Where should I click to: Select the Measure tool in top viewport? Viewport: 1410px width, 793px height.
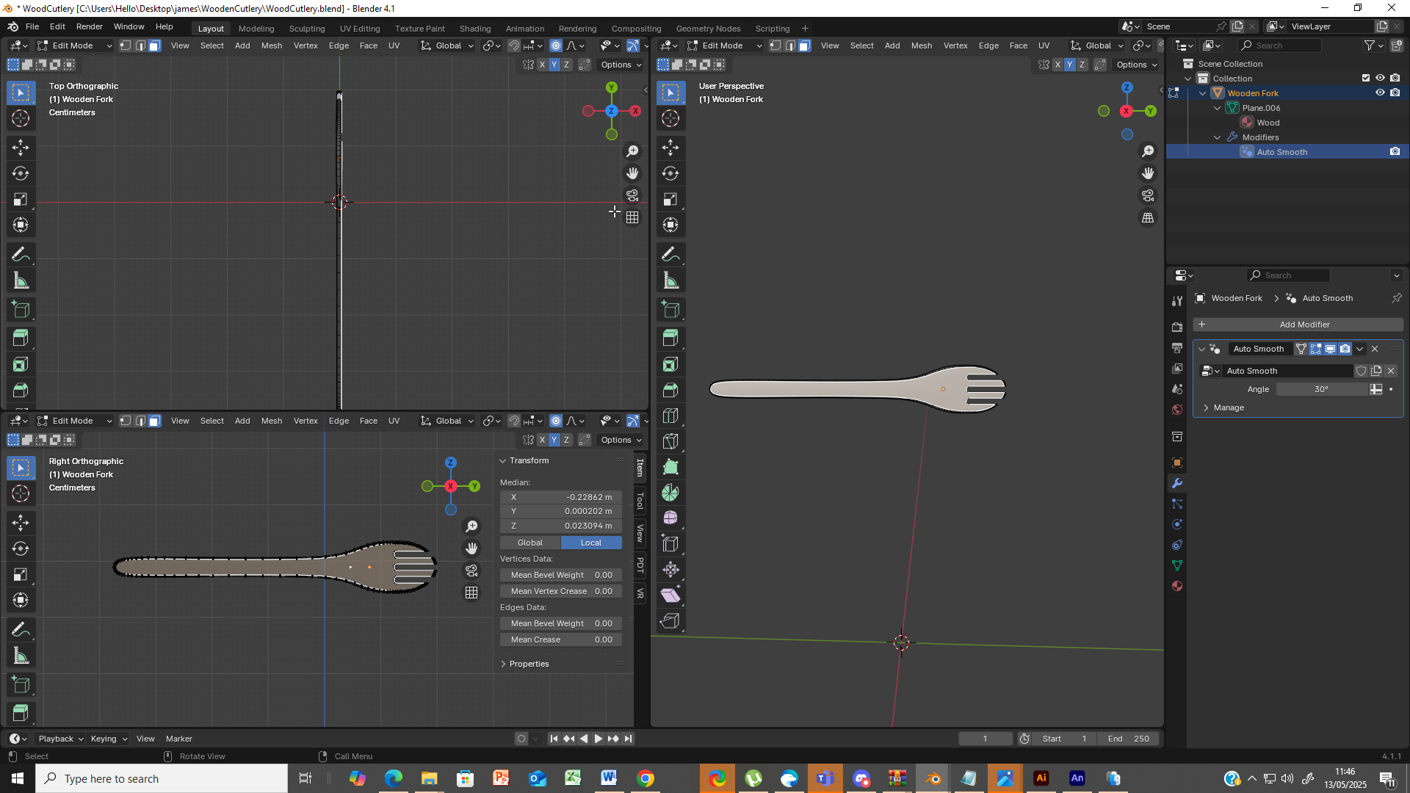pyautogui.click(x=21, y=280)
